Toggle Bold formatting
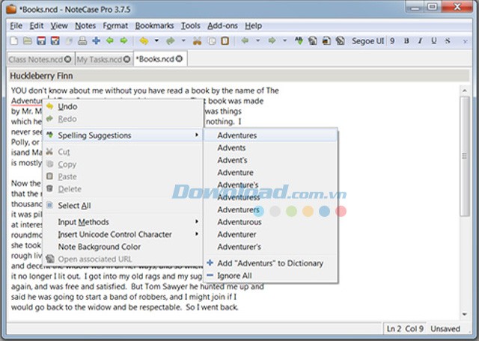Screen dimensions: 479x341 [406, 41]
